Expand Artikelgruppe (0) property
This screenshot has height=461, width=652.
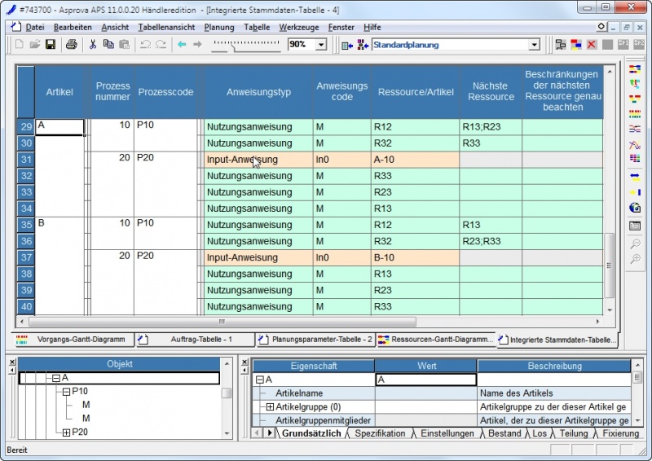(x=270, y=406)
